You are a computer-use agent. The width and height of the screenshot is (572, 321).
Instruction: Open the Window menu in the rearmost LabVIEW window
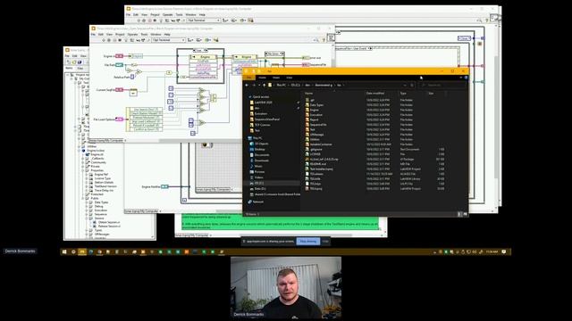click(190, 14)
